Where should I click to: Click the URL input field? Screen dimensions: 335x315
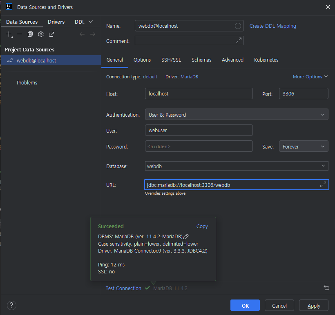pyautogui.click(x=237, y=184)
